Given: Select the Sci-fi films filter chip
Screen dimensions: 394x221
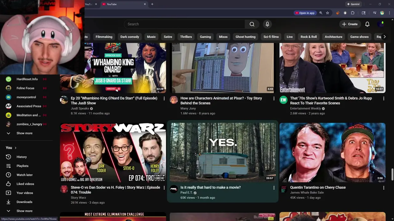Looking at the screenshot, I should click(271, 37).
